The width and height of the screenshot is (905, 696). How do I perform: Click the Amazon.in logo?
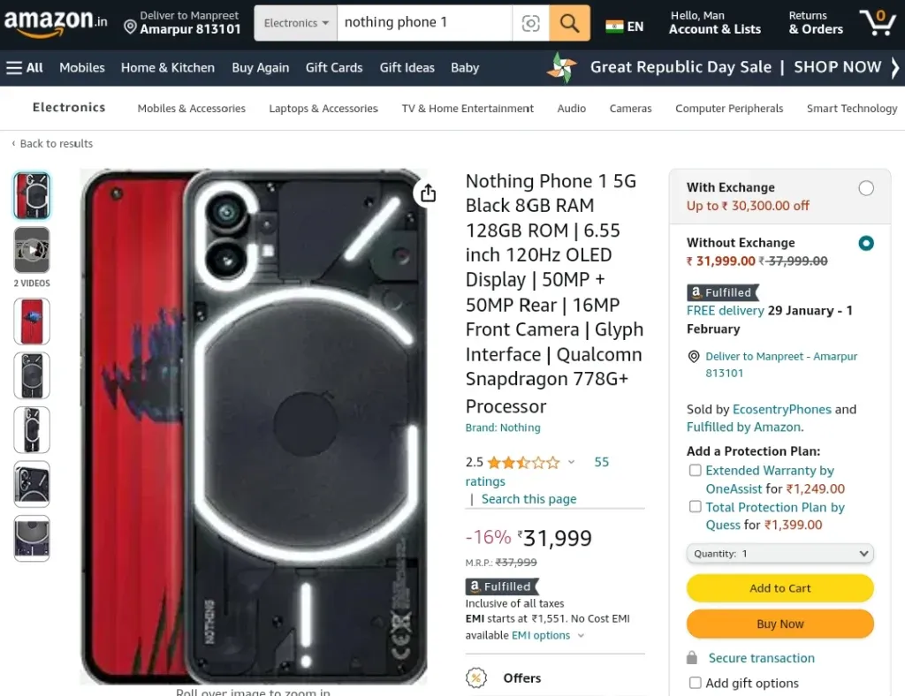coord(56,22)
